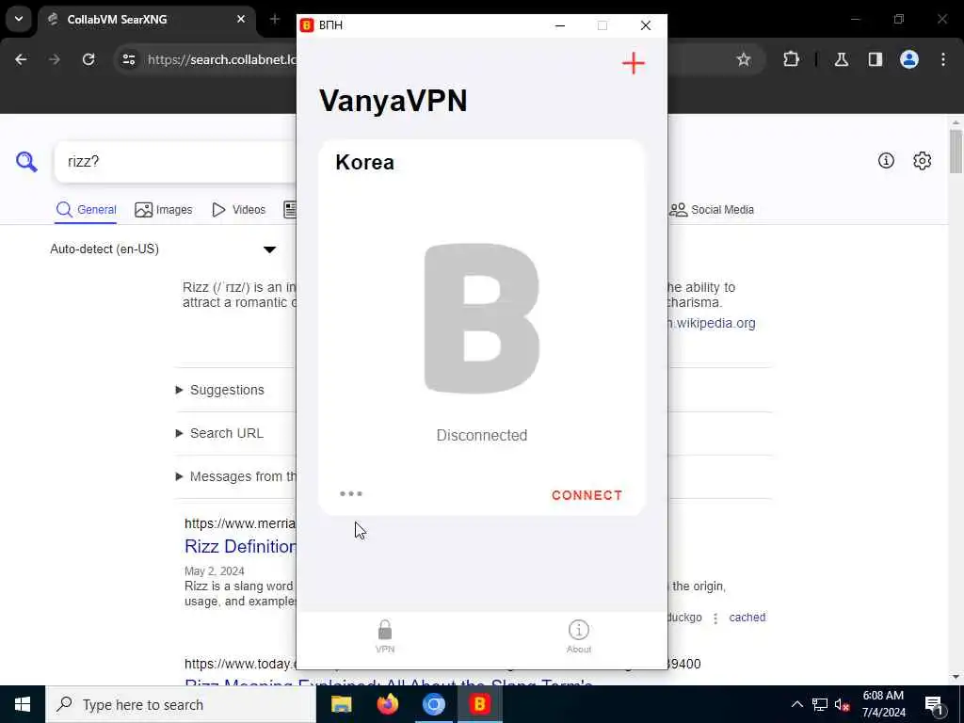Open Chrome Labs flask icon
The image size is (964, 723).
[842, 59]
